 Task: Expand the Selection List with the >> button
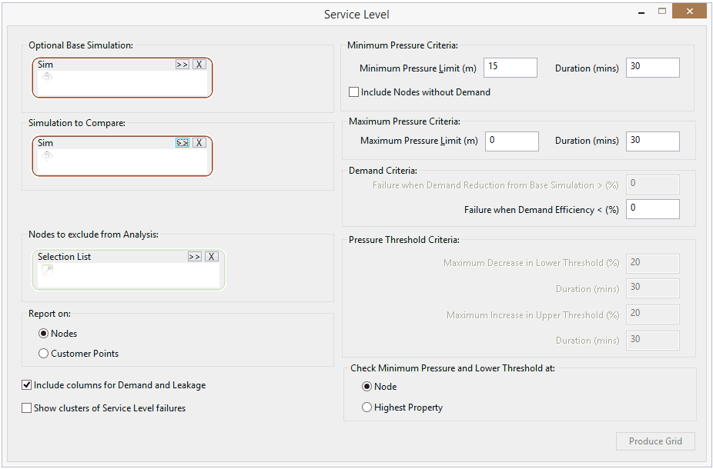pos(194,256)
